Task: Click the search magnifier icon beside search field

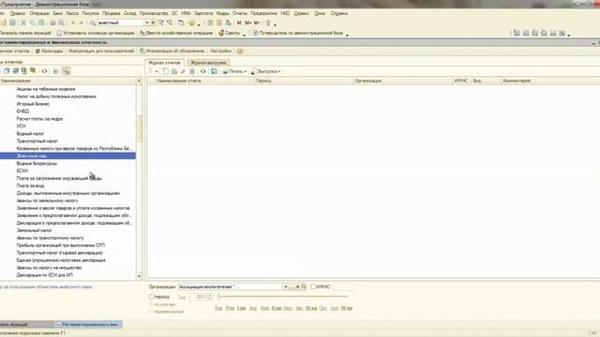Action: click(93, 22)
